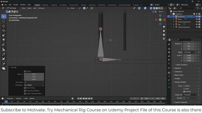Click the outliner filter funnel icon
The image size is (202, 113).
coord(198,8)
